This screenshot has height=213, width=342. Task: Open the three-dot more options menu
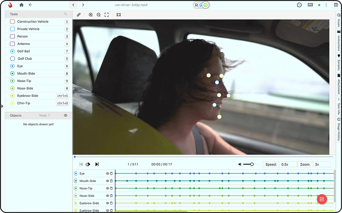[x=326, y=5]
